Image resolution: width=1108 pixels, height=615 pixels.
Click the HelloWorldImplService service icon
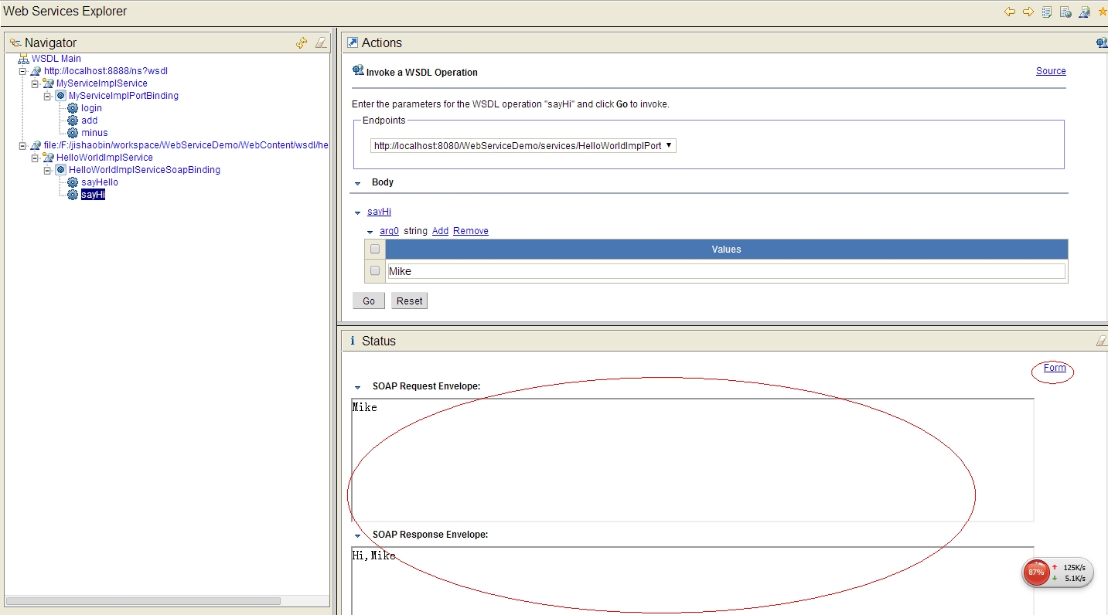[48, 158]
